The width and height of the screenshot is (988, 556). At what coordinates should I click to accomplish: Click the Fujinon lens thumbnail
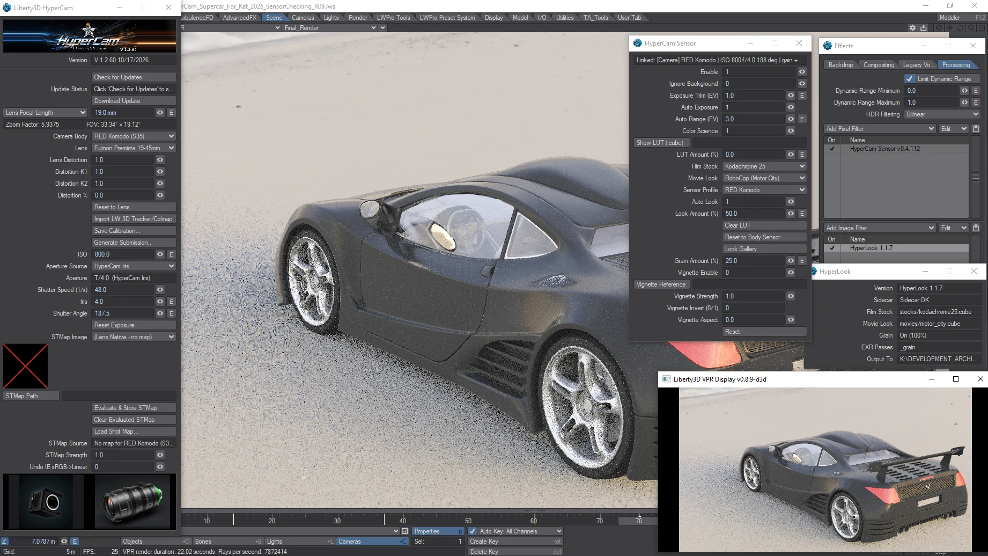(x=132, y=502)
